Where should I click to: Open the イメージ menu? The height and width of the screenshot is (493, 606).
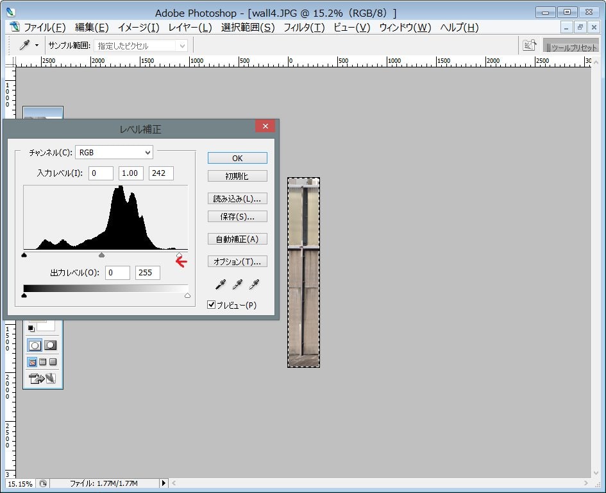(x=139, y=27)
